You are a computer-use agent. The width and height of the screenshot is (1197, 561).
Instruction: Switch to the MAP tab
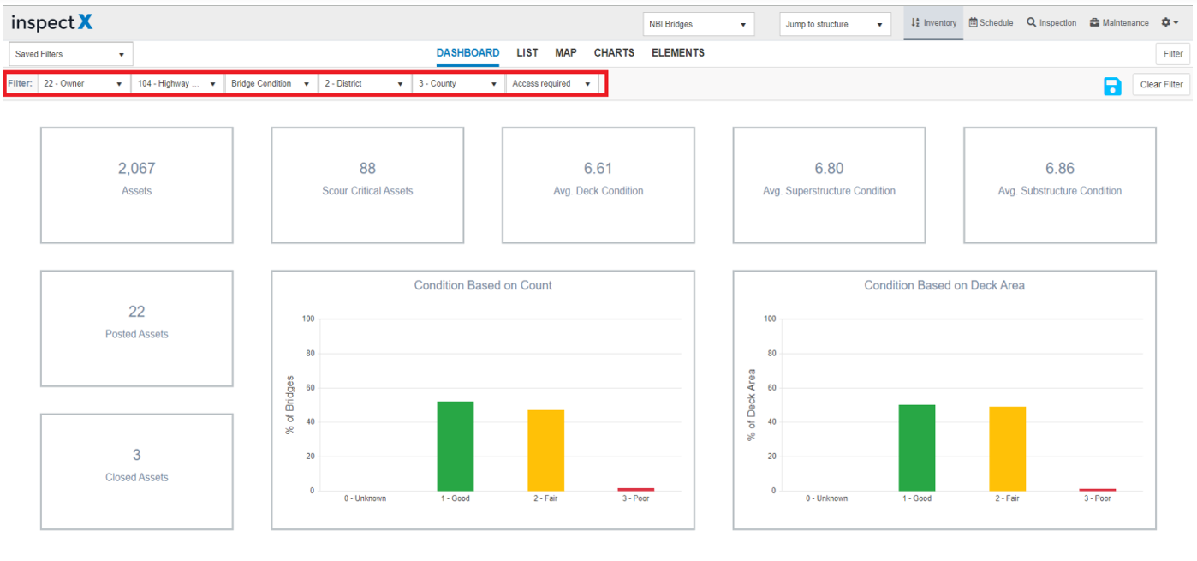566,53
